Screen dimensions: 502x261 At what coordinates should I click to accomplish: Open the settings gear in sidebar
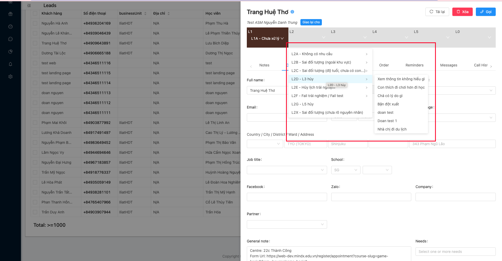(x=10, y=77)
